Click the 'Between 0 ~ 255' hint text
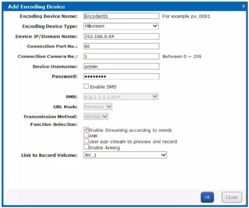This screenshot has height=208, width=249. [x=182, y=56]
